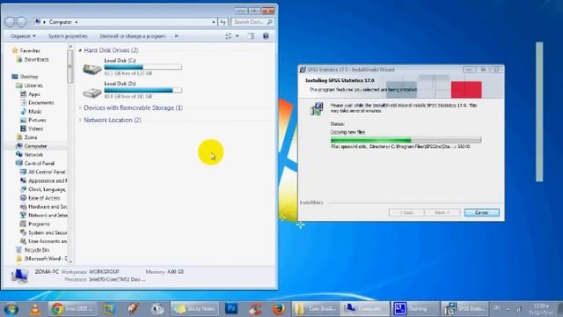This screenshot has width=563, height=317.
Task: Expand the Network Location group
Action: click(x=80, y=120)
